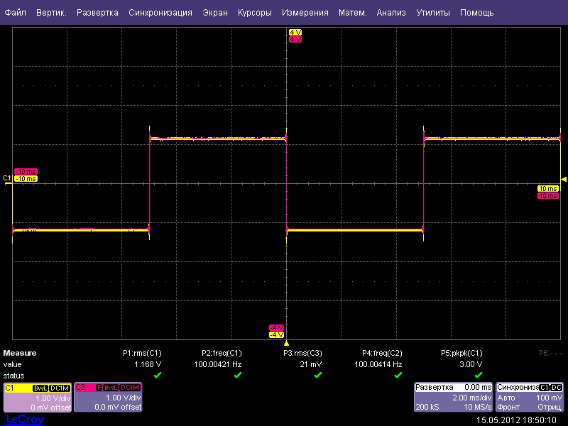The image size is (568, 426).
Task: Click the yellow C1 channel descriptor box
Action: 37,398
